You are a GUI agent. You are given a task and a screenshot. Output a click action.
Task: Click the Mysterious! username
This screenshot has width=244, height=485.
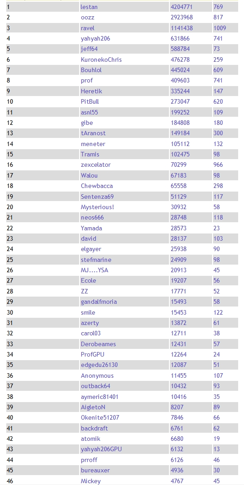pos(98,207)
